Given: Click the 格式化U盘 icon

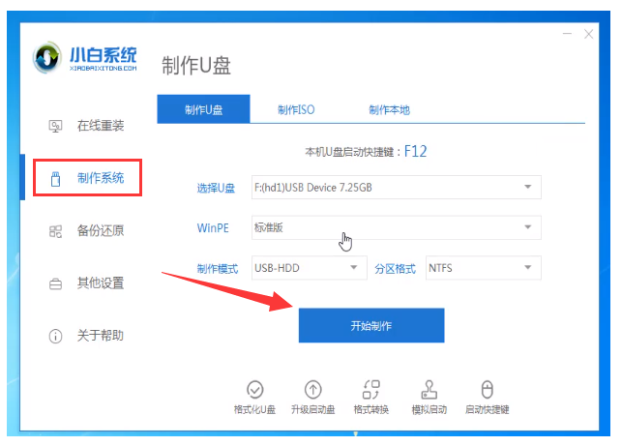Looking at the screenshot, I should click(x=254, y=389).
